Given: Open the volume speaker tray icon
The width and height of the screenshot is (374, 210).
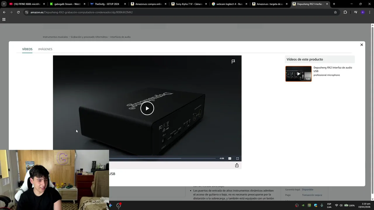Looking at the screenshot, I should coord(341,205).
